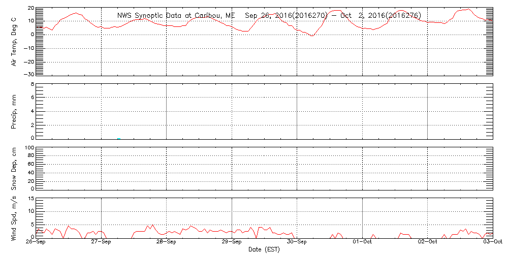Click the "02-Oct" date tick label
Screen dimensions: 508x254
[428, 243]
